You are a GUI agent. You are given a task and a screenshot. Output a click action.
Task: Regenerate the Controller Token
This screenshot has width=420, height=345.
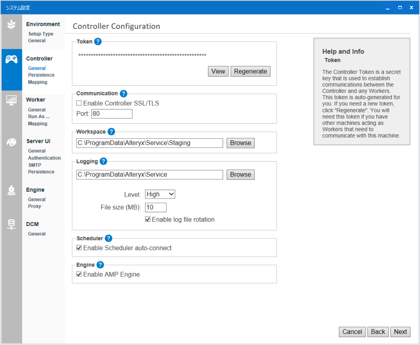pos(250,71)
